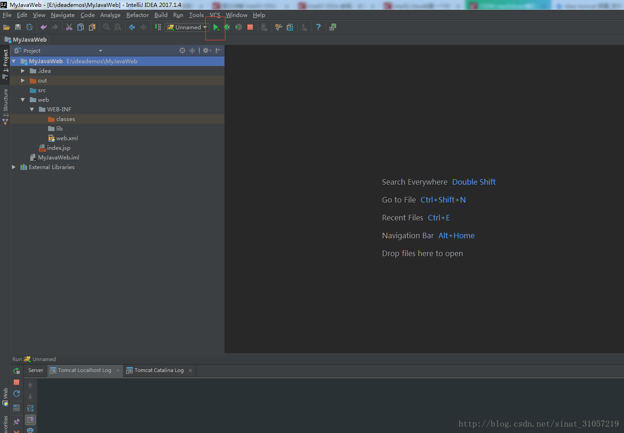Click Collapse All icon in Project panel

192,50
